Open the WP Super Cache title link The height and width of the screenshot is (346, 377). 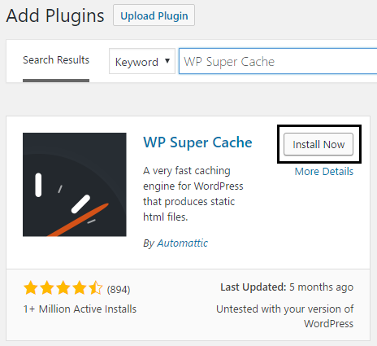click(197, 142)
